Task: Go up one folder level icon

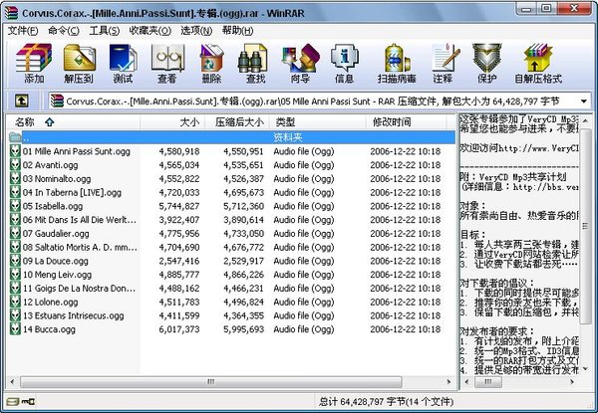Action: tap(21, 102)
